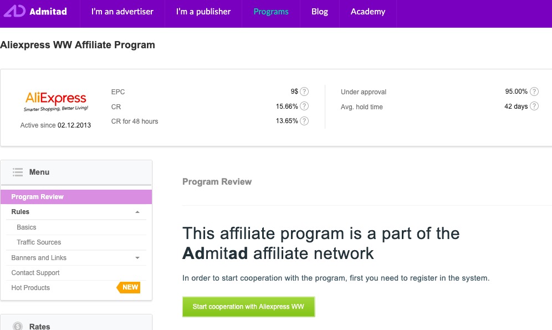Open the Academy page
The image size is (552, 330).
click(x=368, y=12)
